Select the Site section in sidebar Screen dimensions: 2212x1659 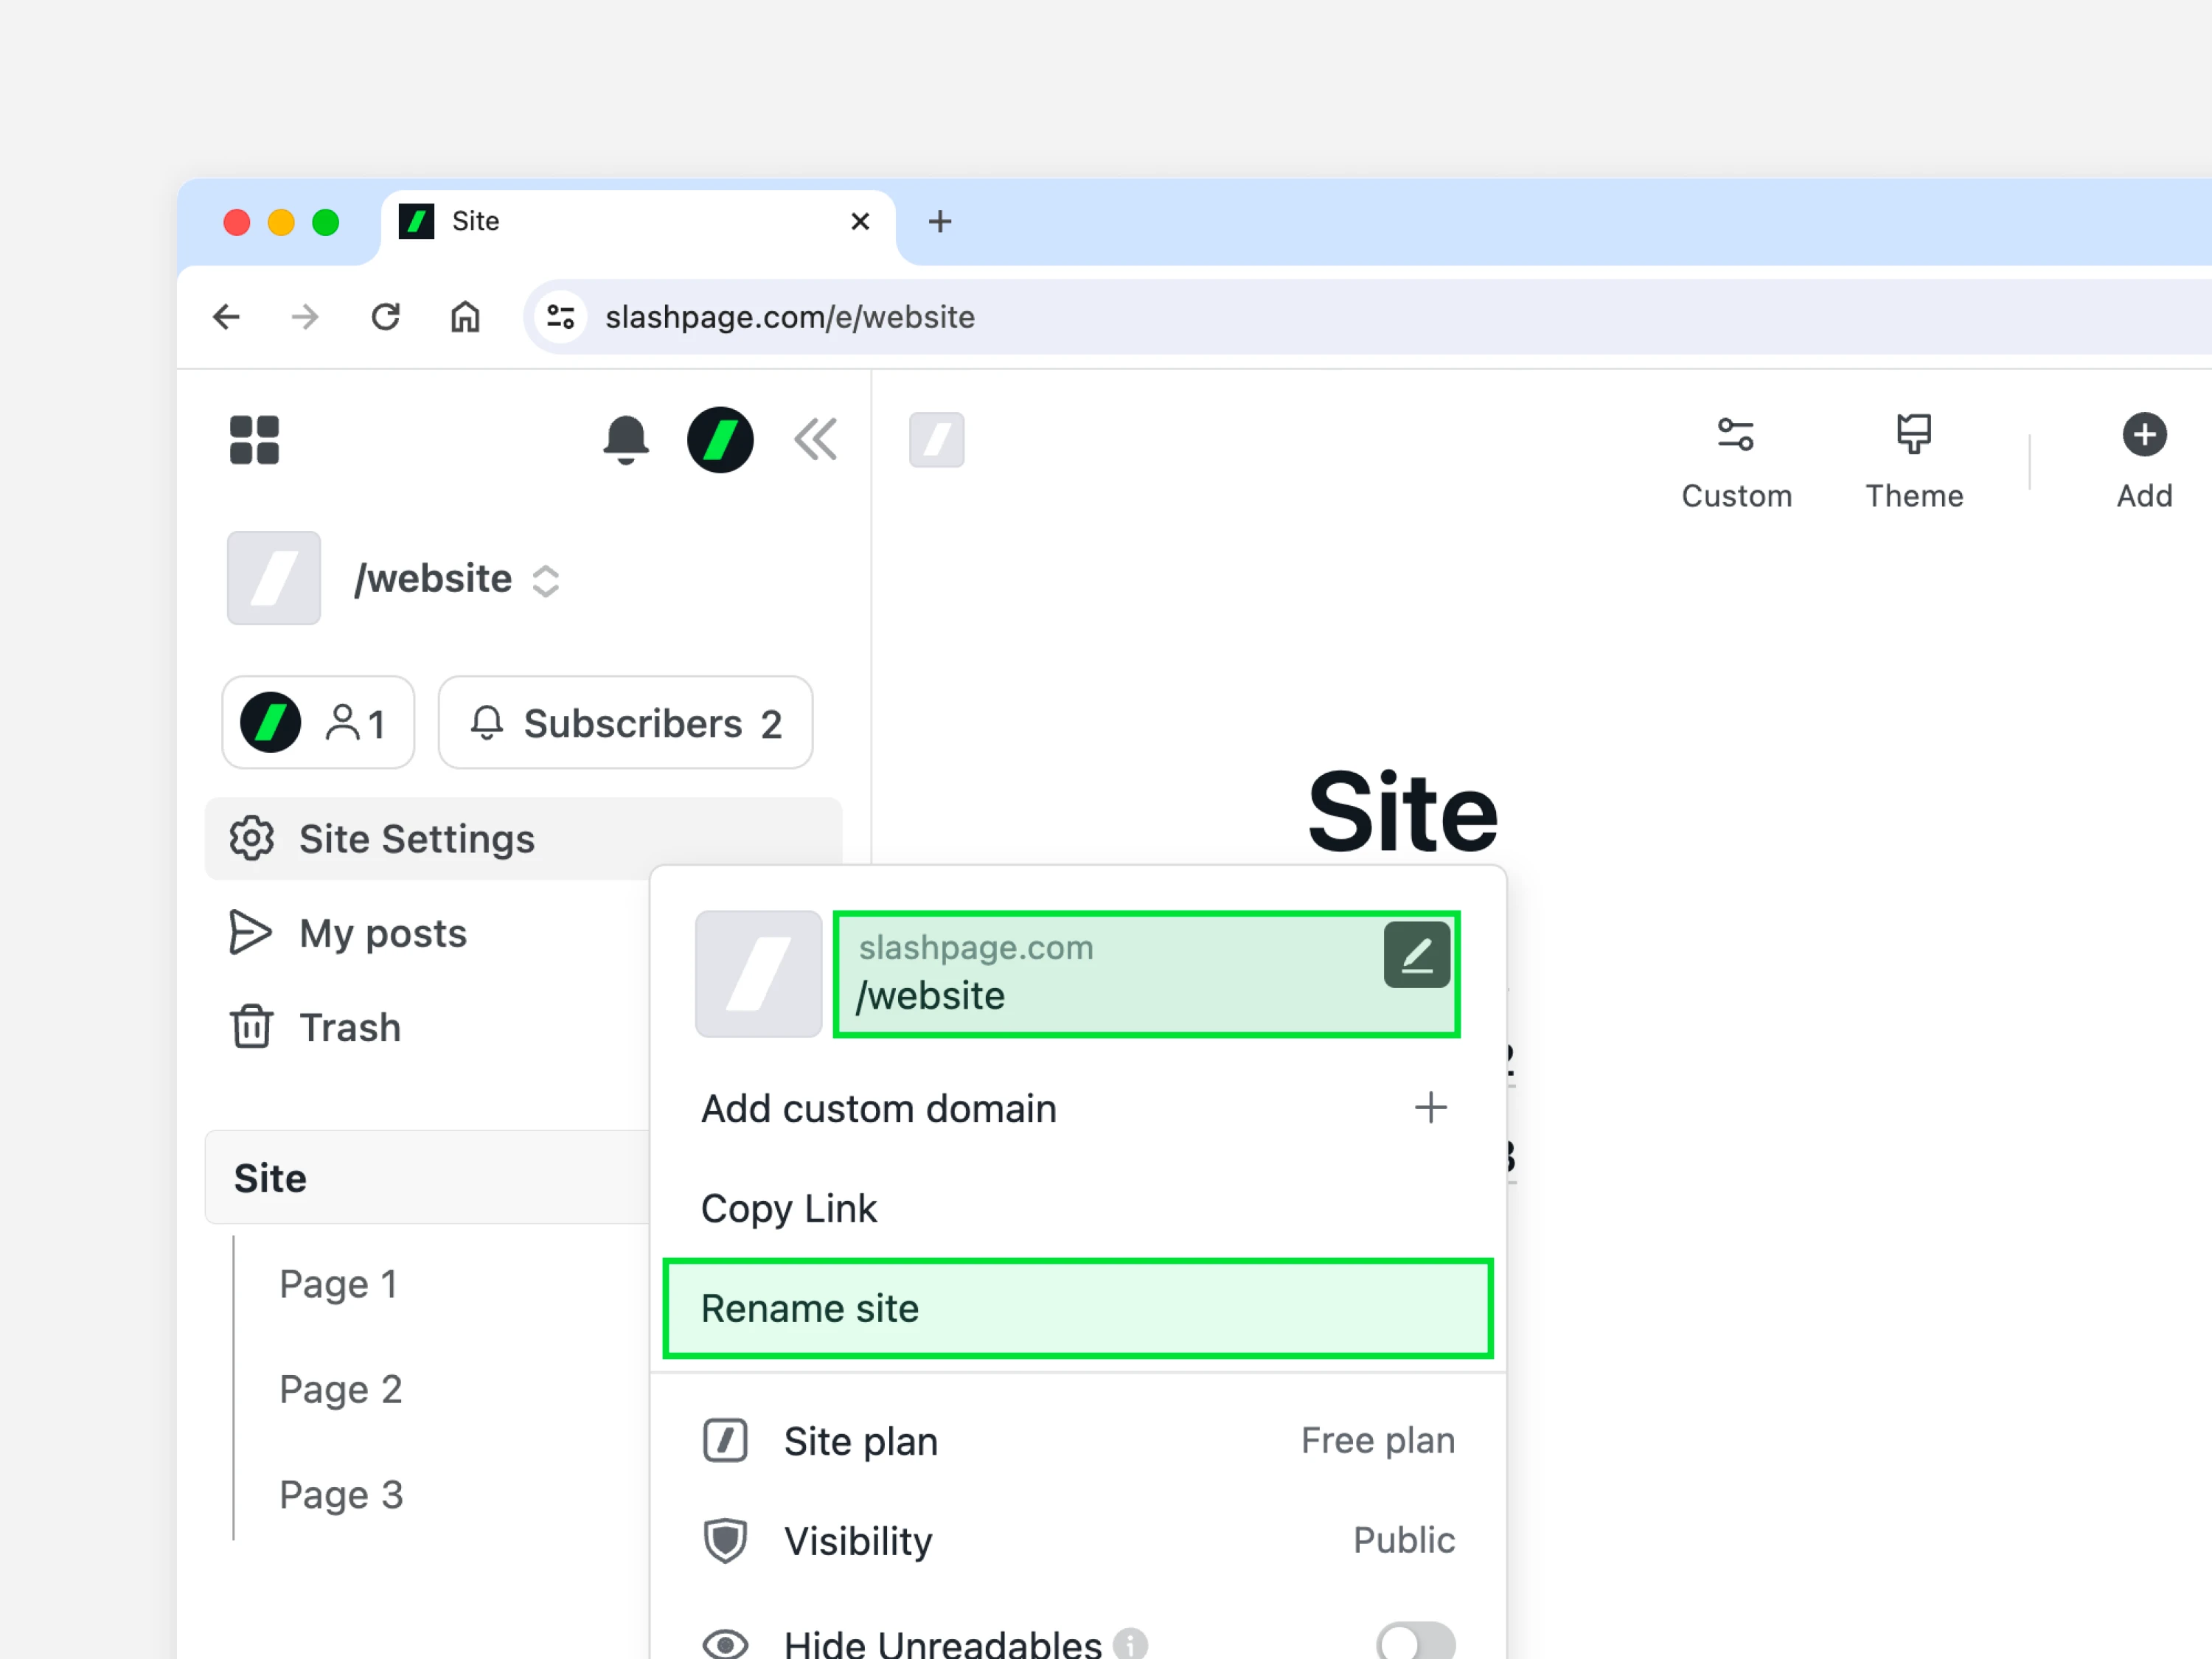(x=428, y=1178)
